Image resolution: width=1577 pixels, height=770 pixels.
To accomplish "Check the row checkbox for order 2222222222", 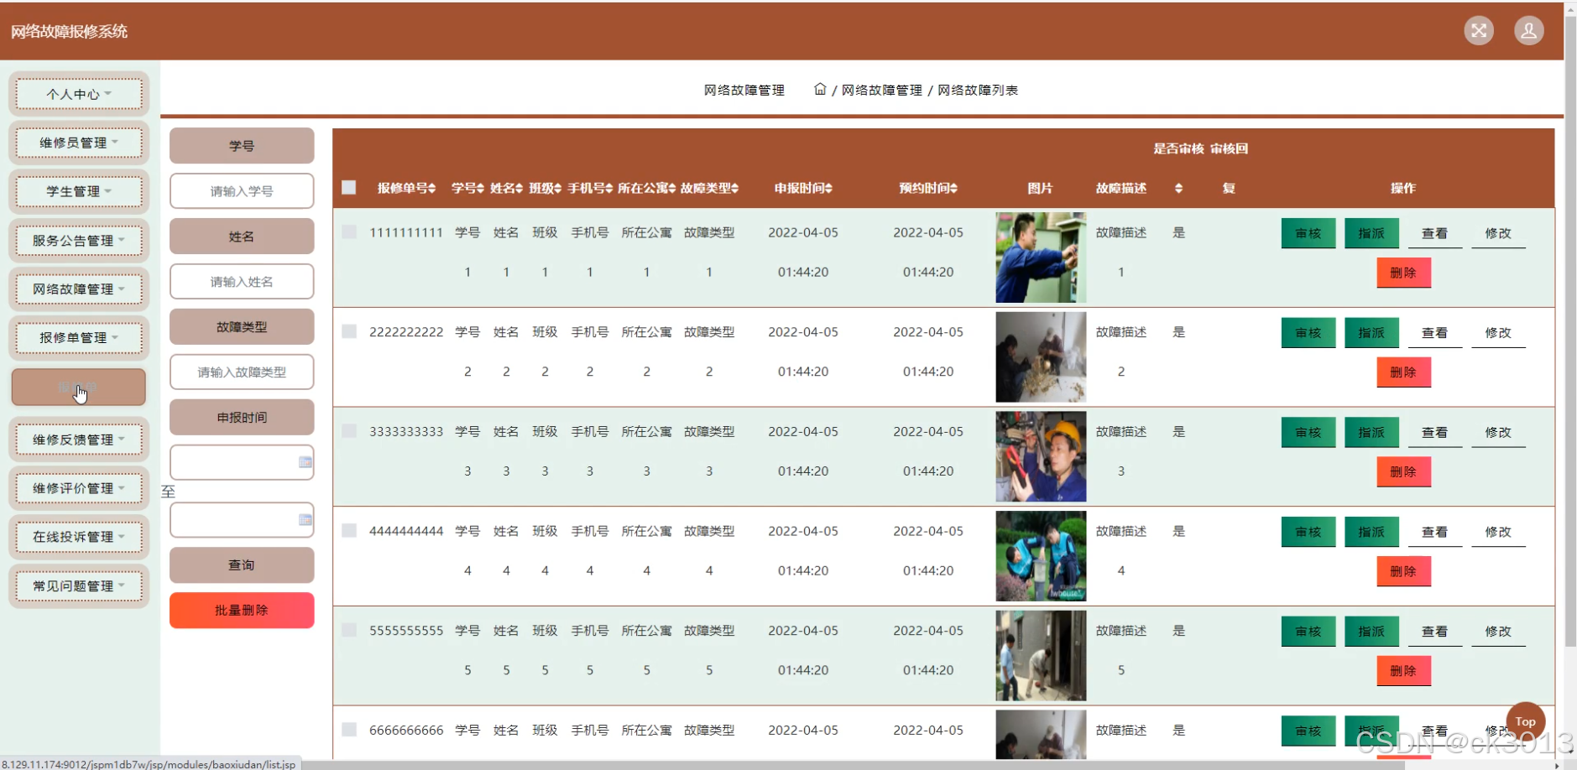I will pos(349,331).
